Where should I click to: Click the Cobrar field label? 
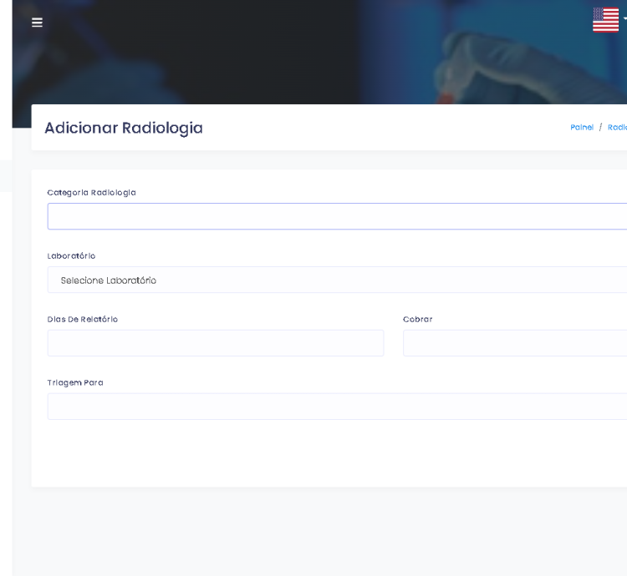[x=417, y=320]
